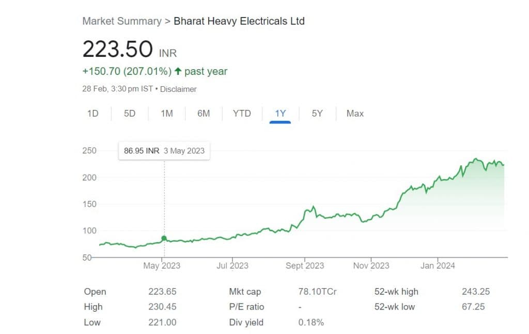Show the 1M price chart
Screen dimensions: 529x334
pyautogui.click(x=166, y=114)
